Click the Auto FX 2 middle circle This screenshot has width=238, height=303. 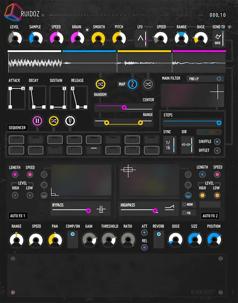coord(188,185)
